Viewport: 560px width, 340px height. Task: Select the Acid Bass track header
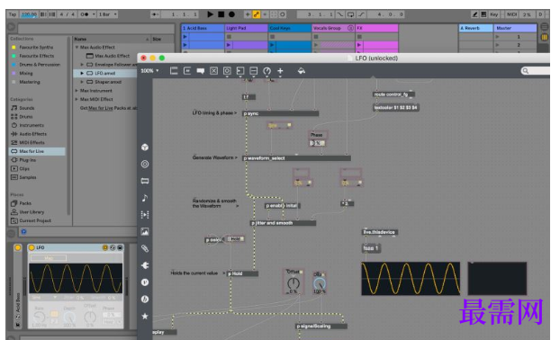203,28
